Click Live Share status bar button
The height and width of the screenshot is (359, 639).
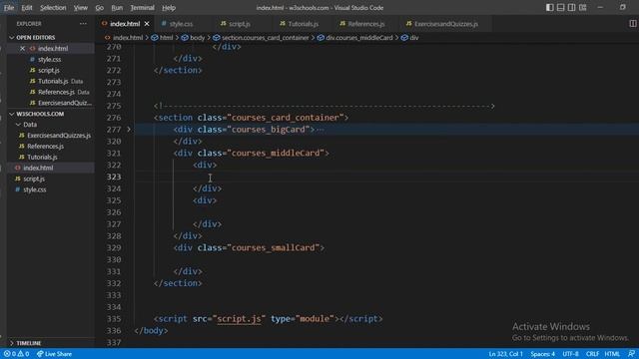click(54, 354)
